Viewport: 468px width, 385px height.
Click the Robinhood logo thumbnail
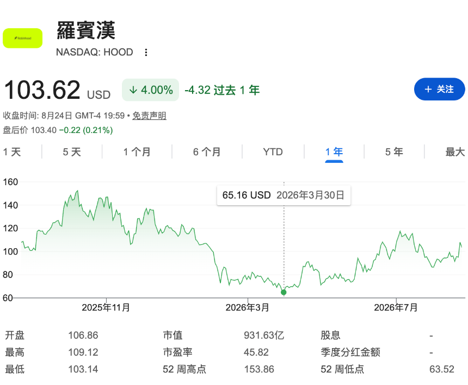pos(23,38)
